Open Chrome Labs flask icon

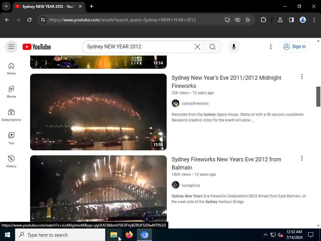(x=280, y=20)
